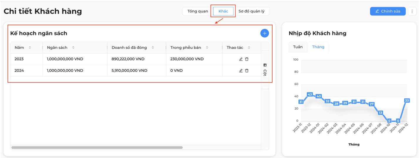Click the table's horizontal scrollbar

(97, 147)
